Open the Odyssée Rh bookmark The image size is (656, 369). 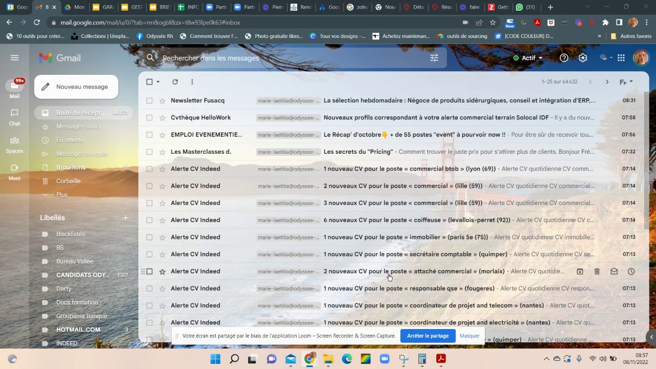(154, 36)
